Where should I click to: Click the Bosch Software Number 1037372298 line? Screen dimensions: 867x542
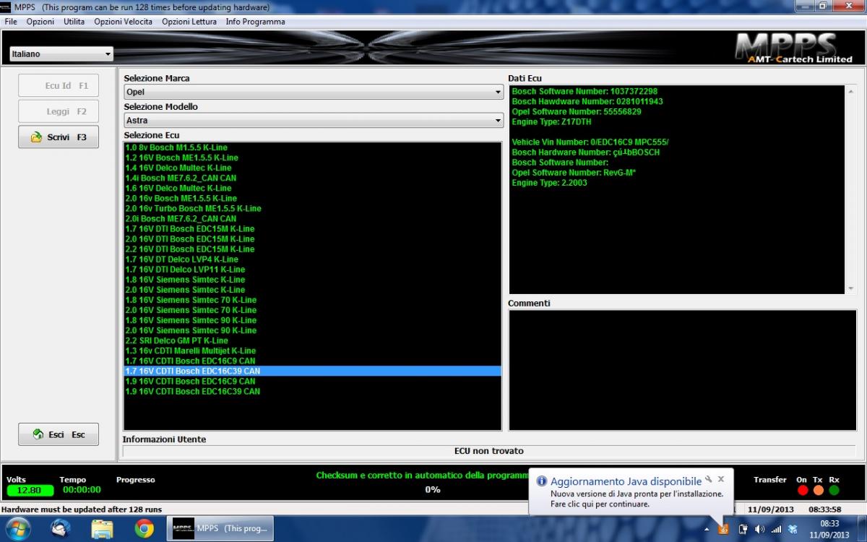(585, 92)
